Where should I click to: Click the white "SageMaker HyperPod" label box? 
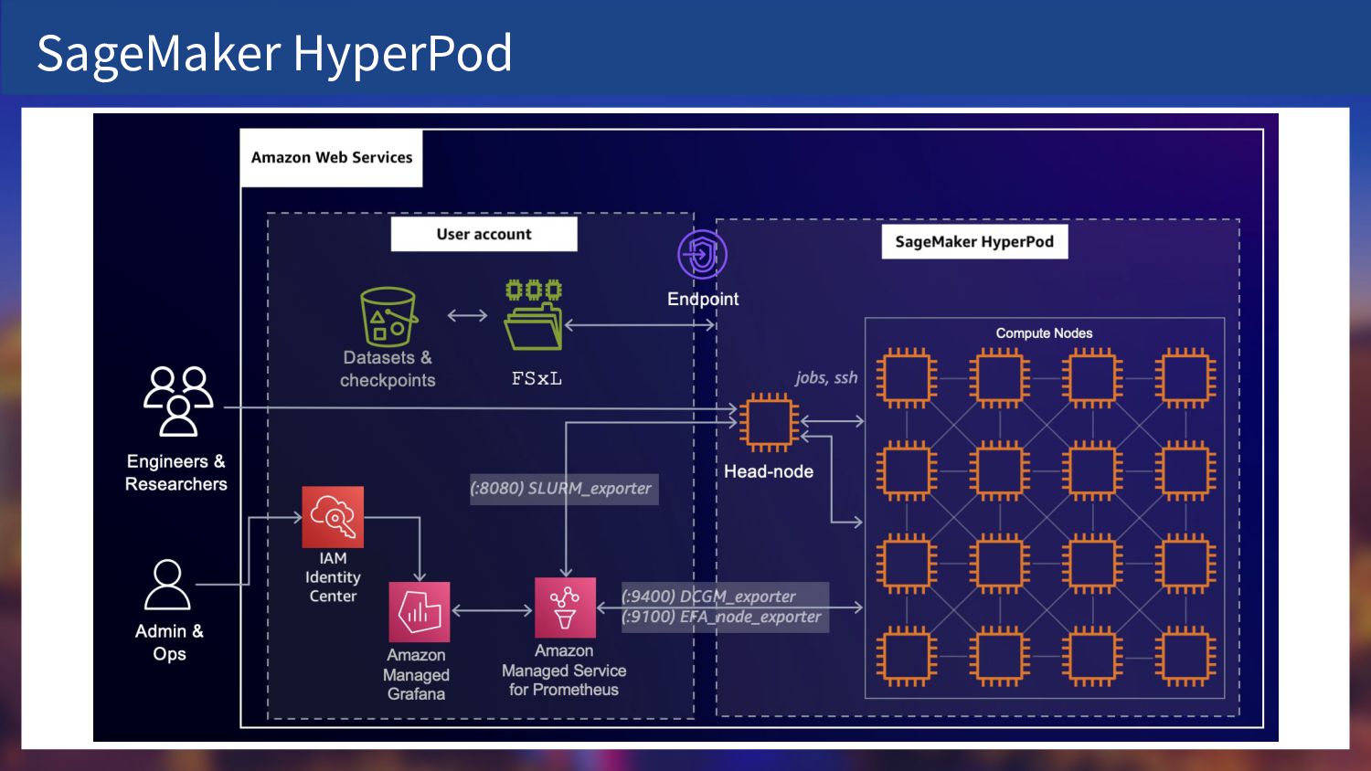[x=974, y=241]
